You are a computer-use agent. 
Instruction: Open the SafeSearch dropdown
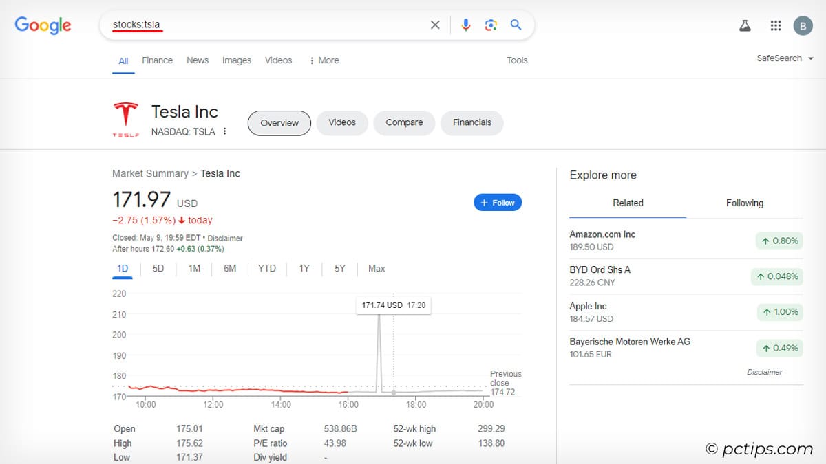click(784, 58)
